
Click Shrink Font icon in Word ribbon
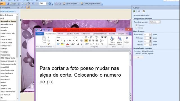point(82,44)
